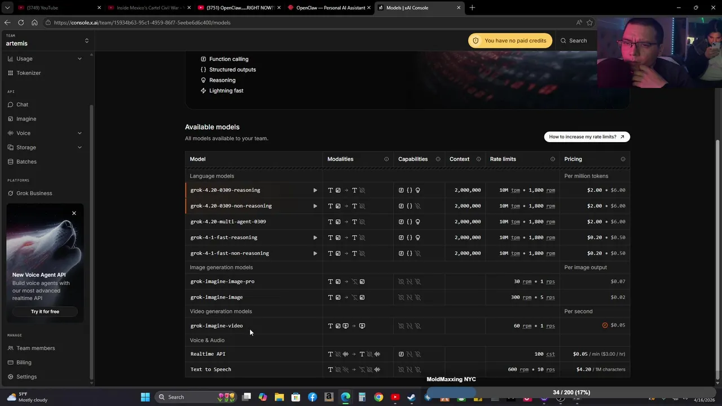Open the Chat section in sidebar
The image size is (722, 406).
[22, 104]
